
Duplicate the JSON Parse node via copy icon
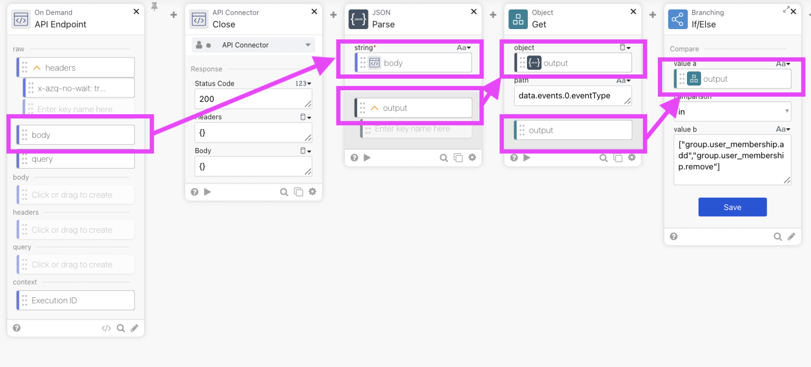458,157
